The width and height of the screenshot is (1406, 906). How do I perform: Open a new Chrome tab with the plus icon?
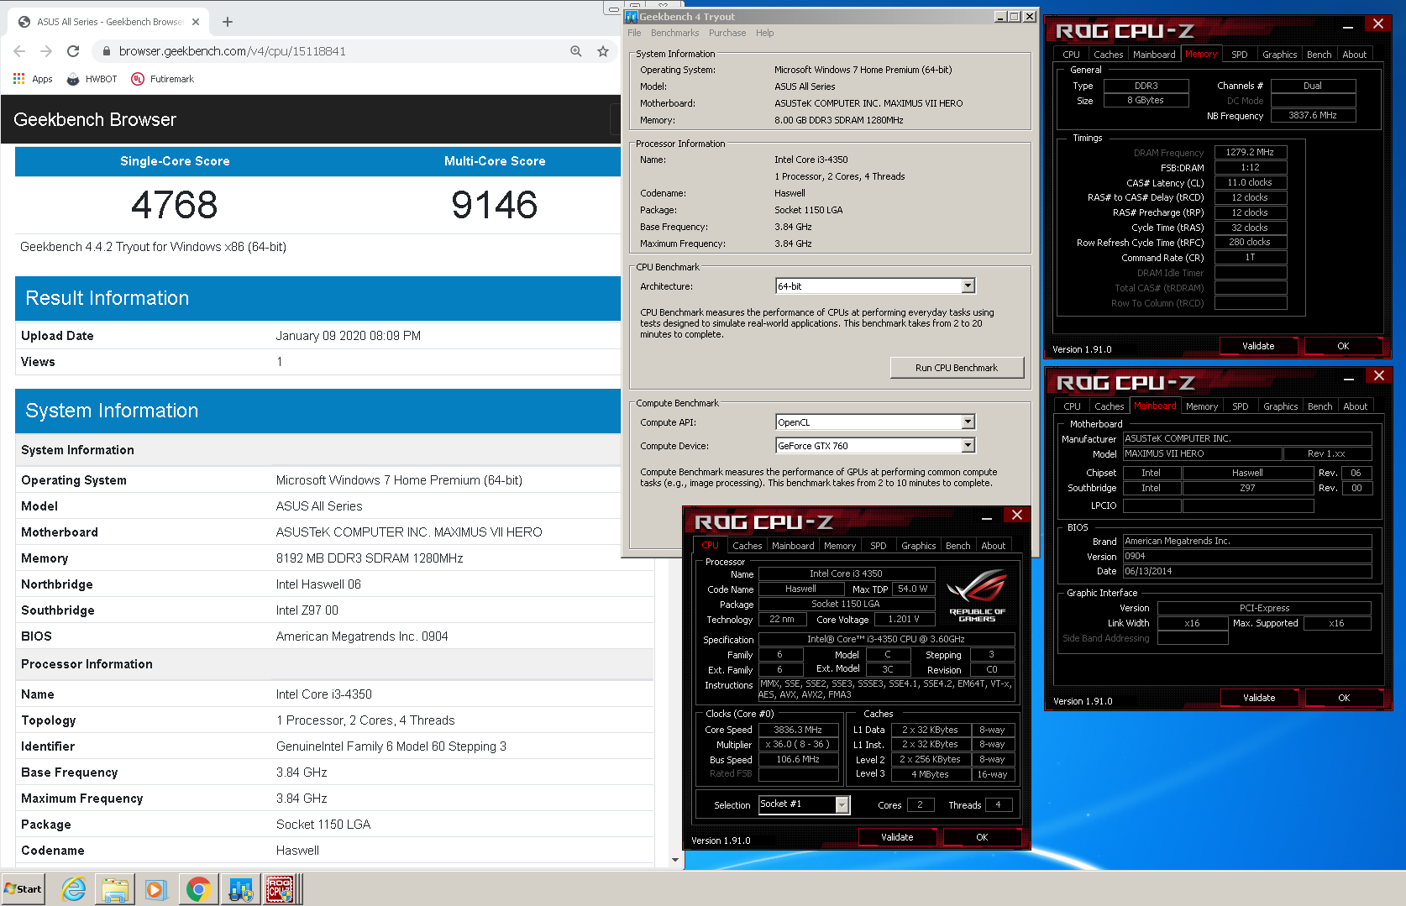pyautogui.click(x=228, y=22)
